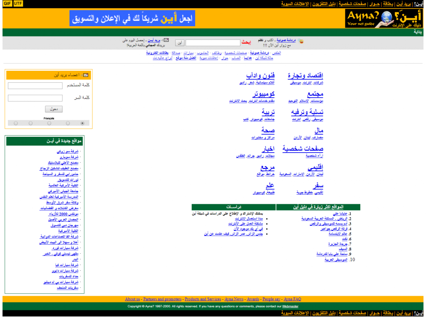
Task: Select the Français language radio button
Action: [x=49, y=123]
